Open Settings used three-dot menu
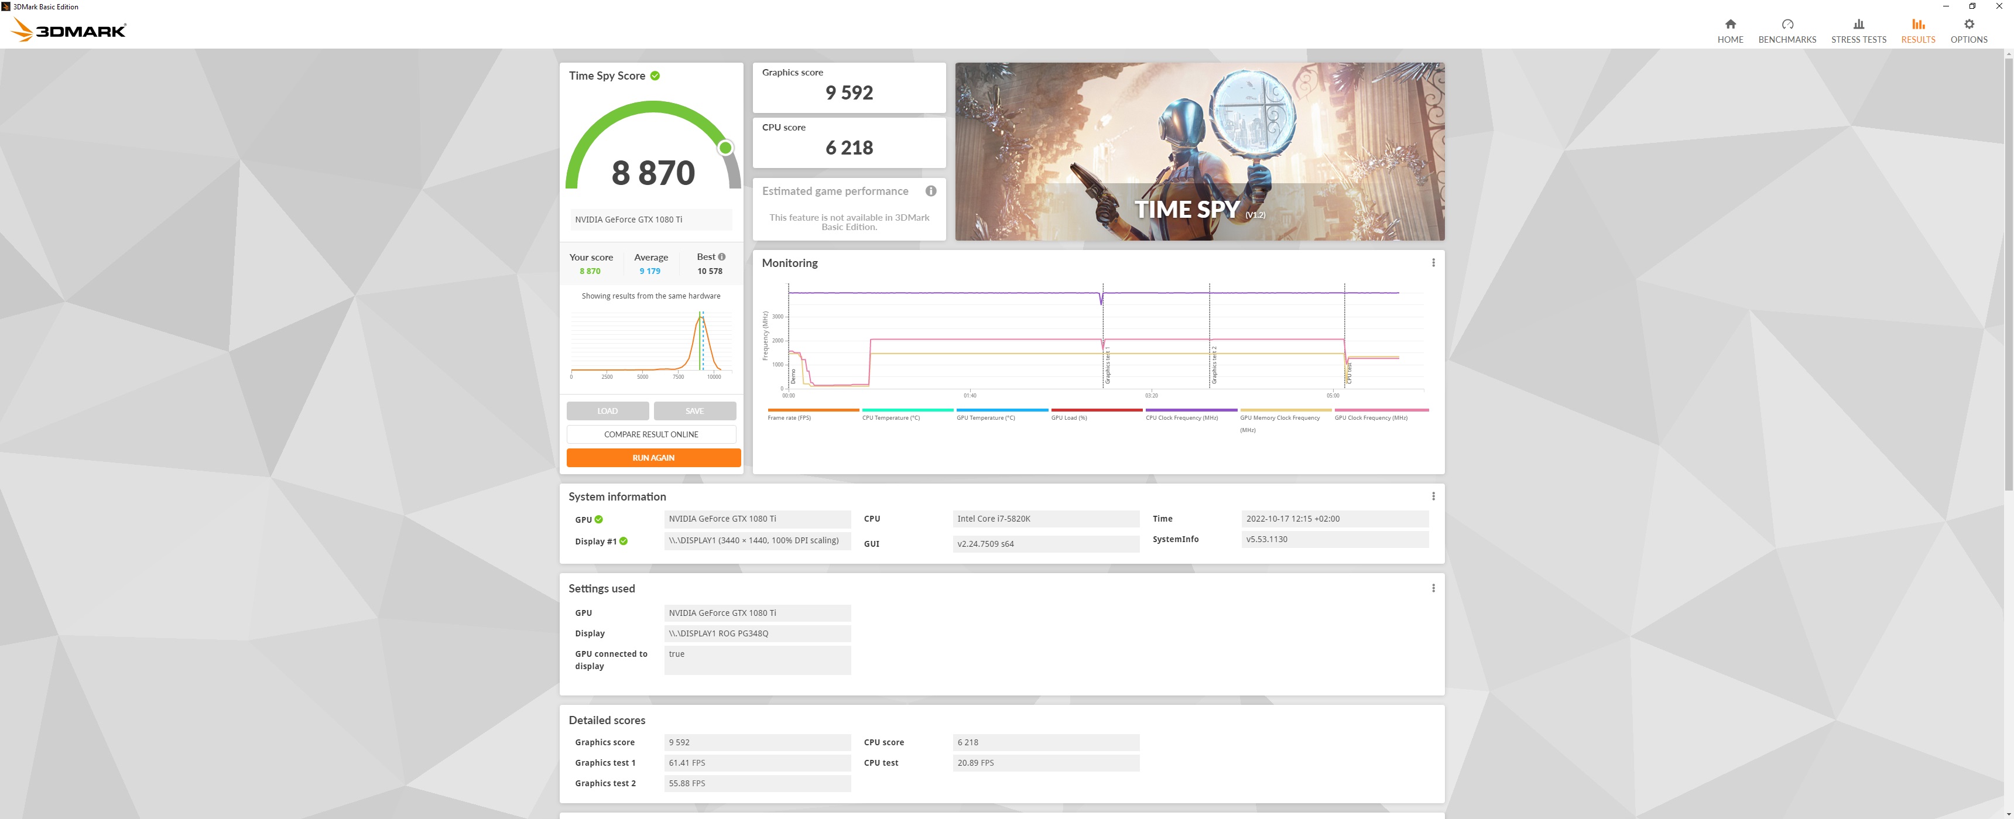 [1433, 588]
